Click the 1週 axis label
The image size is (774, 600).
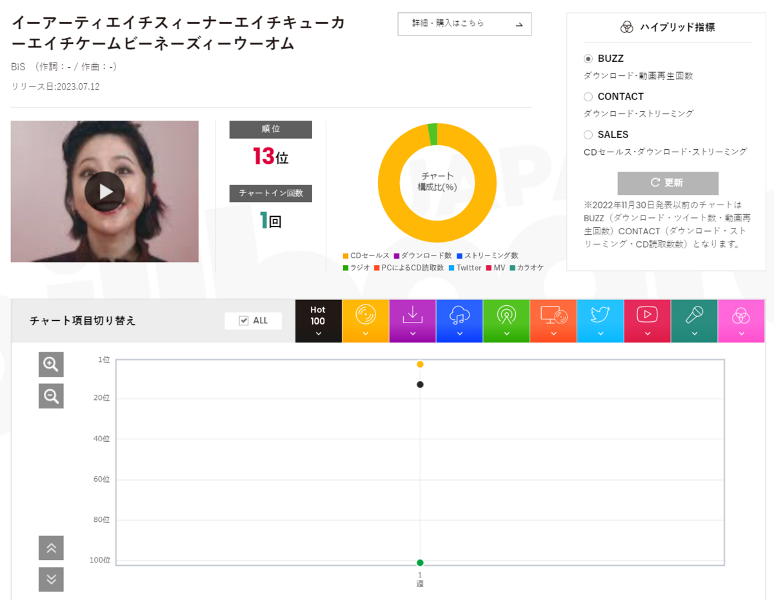click(x=420, y=579)
